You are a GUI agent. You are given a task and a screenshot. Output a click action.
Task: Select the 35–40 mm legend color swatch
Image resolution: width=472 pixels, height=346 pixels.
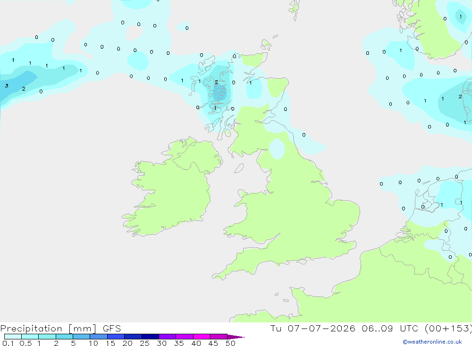point(184,337)
